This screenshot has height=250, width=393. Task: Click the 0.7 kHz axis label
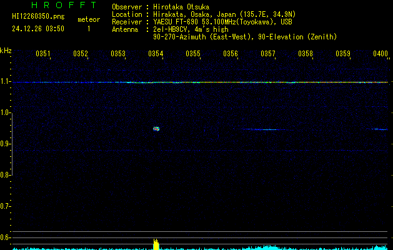(x=4, y=206)
